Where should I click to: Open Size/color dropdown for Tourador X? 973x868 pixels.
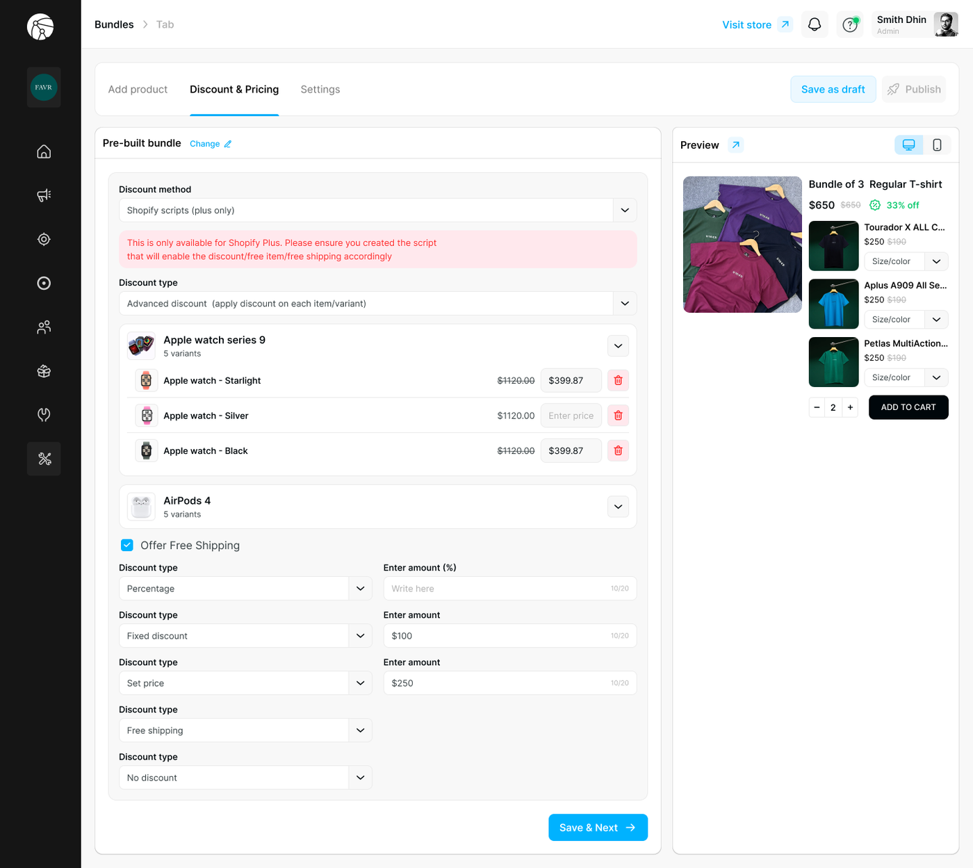pos(906,261)
